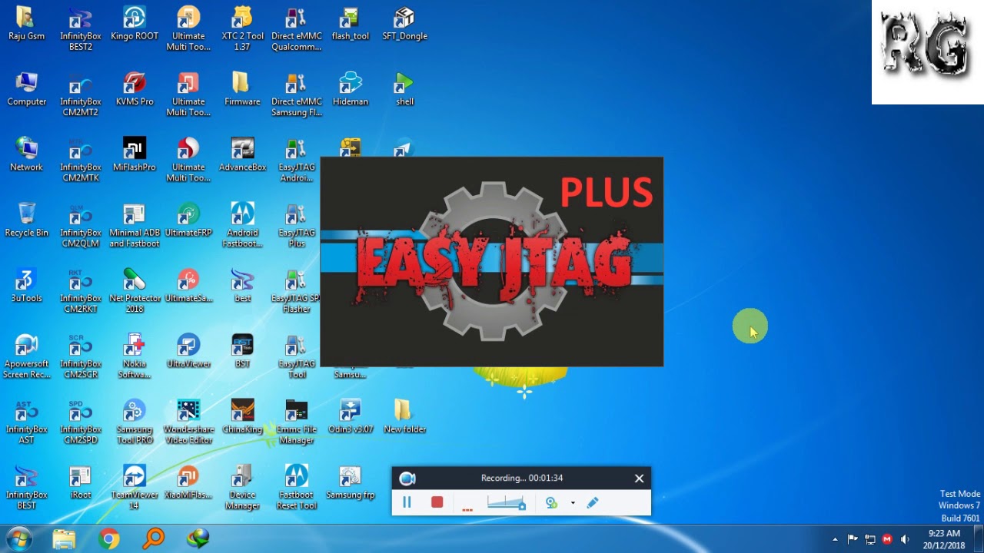Select the Fastboot Reset Tool icon
The image size is (984, 553).
coord(297,487)
